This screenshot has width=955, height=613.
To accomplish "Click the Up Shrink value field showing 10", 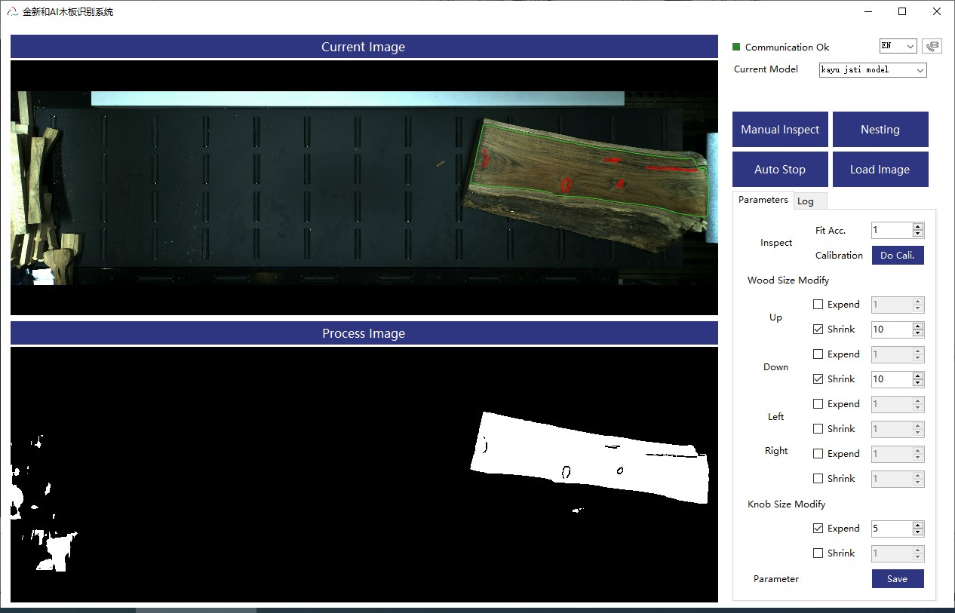I will 892,329.
